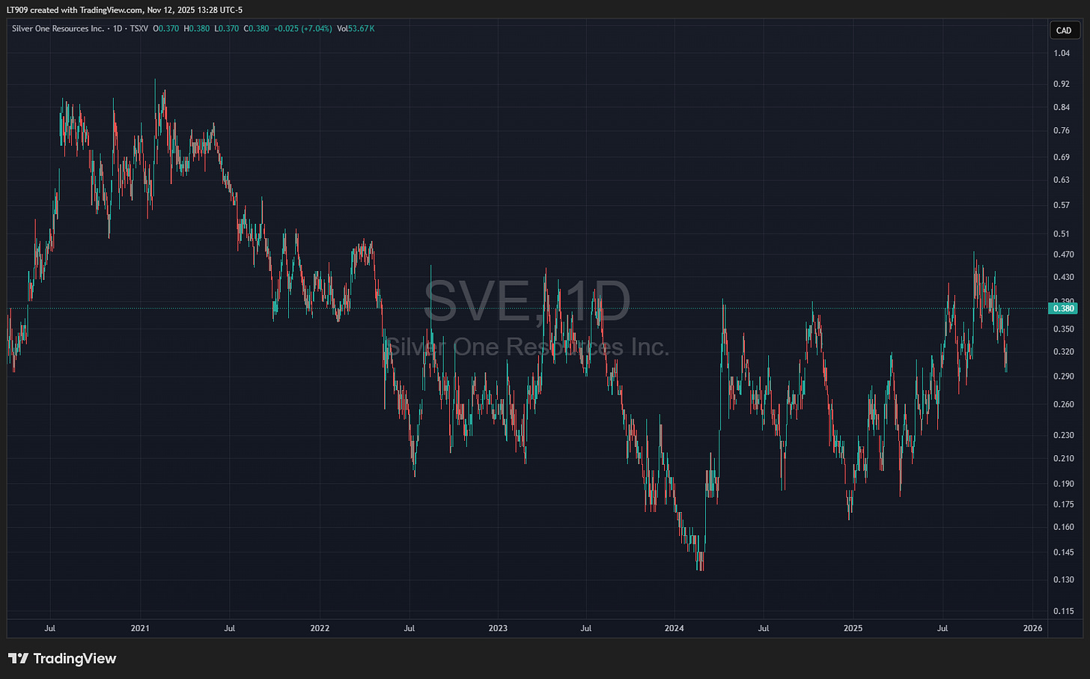The width and height of the screenshot is (1090, 679).
Task: Click the header text 'LT909 created with TradingView.com'
Action: pyautogui.click(x=74, y=10)
